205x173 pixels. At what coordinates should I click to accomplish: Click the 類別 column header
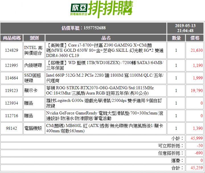[x=34, y=38]
